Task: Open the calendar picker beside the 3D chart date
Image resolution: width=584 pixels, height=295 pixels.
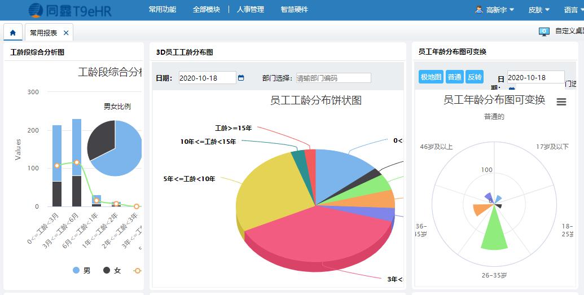Action: (x=241, y=78)
